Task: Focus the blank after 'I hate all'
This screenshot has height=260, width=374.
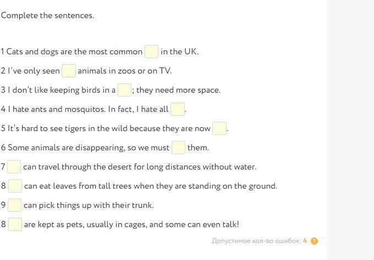Action: (x=177, y=109)
